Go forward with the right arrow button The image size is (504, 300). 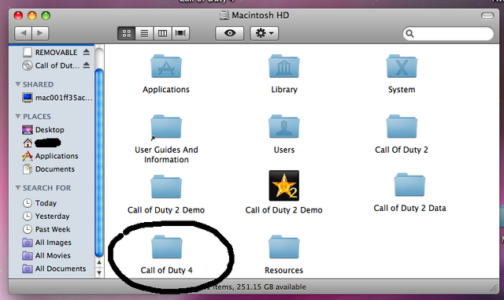point(40,33)
